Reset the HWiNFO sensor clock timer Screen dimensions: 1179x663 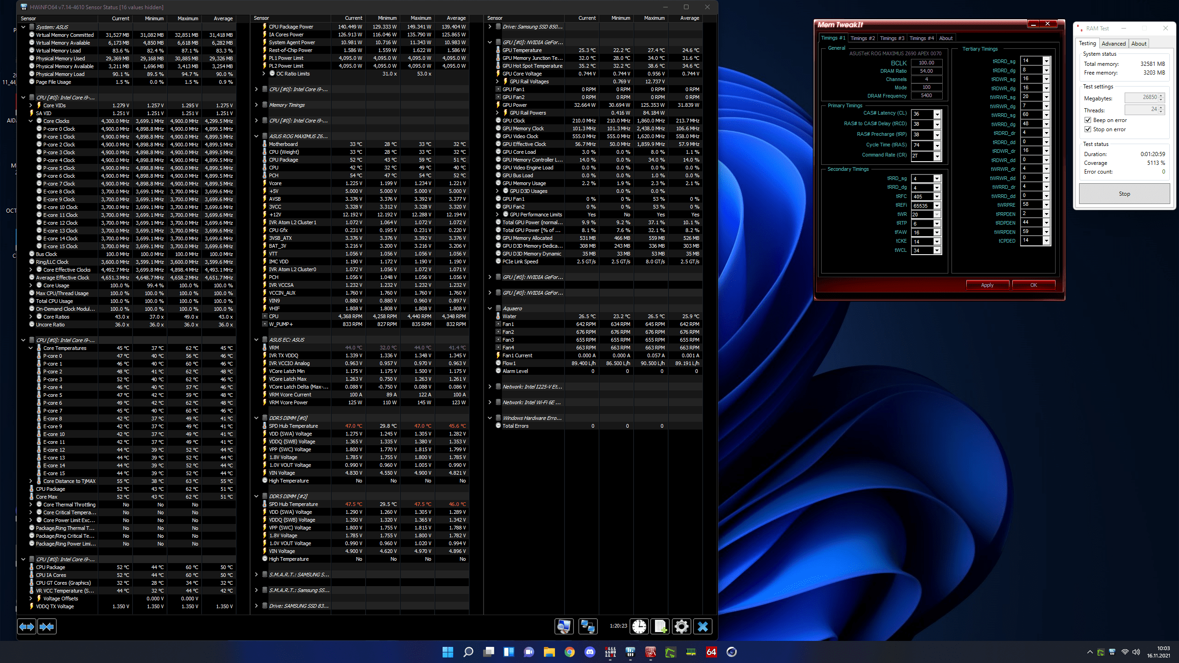click(x=639, y=626)
